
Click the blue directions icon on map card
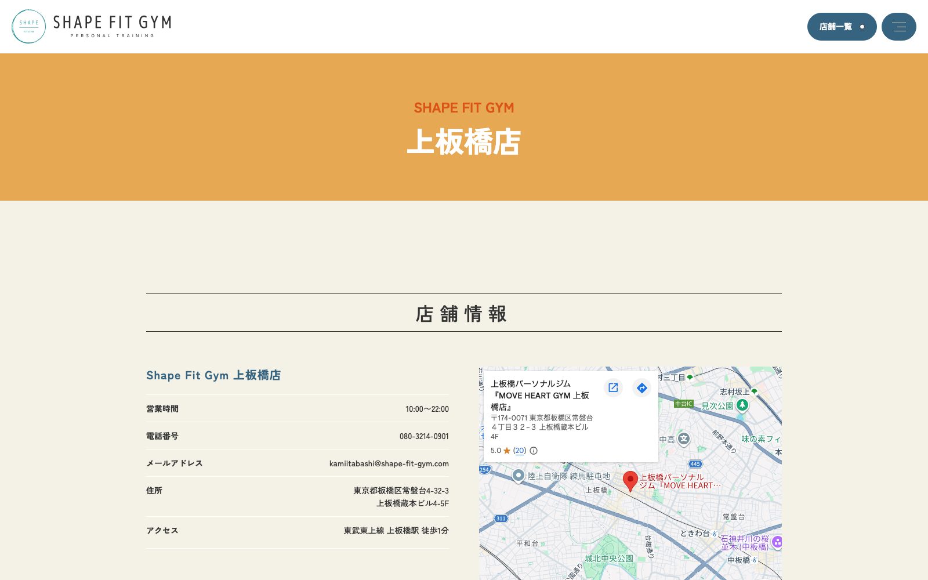(x=641, y=388)
